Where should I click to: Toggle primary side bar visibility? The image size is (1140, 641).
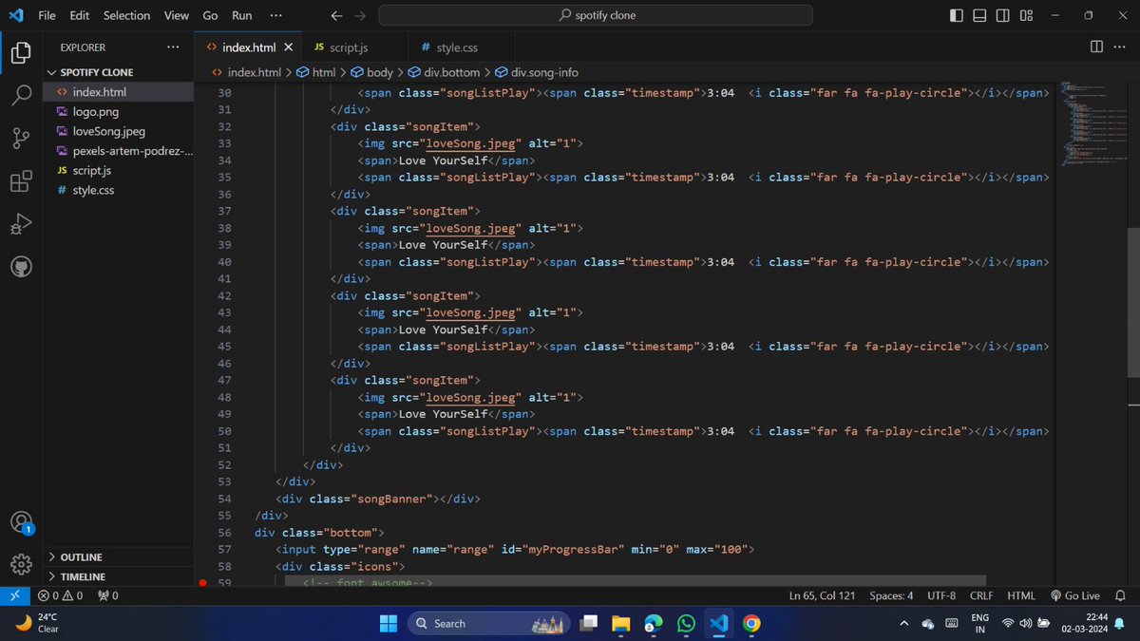click(x=956, y=15)
